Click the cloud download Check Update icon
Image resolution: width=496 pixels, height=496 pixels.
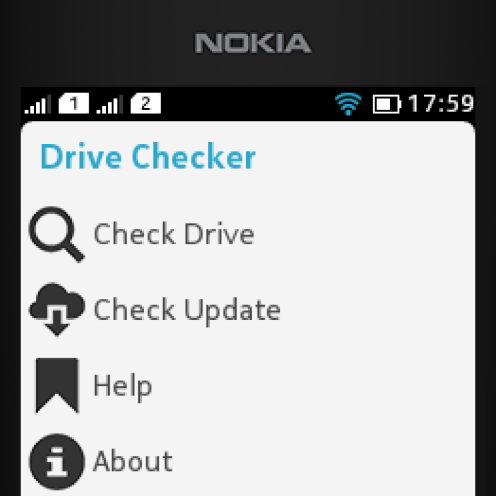[x=57, y=309]
